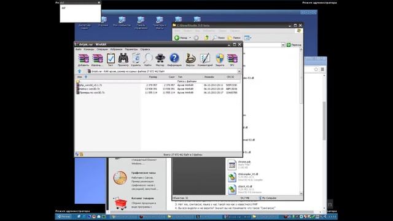The width and height of the screenshot is (393, 221).
Task: Launch the Мастер (Wizard) icon in WinRAR
Action: pos(160,60)
